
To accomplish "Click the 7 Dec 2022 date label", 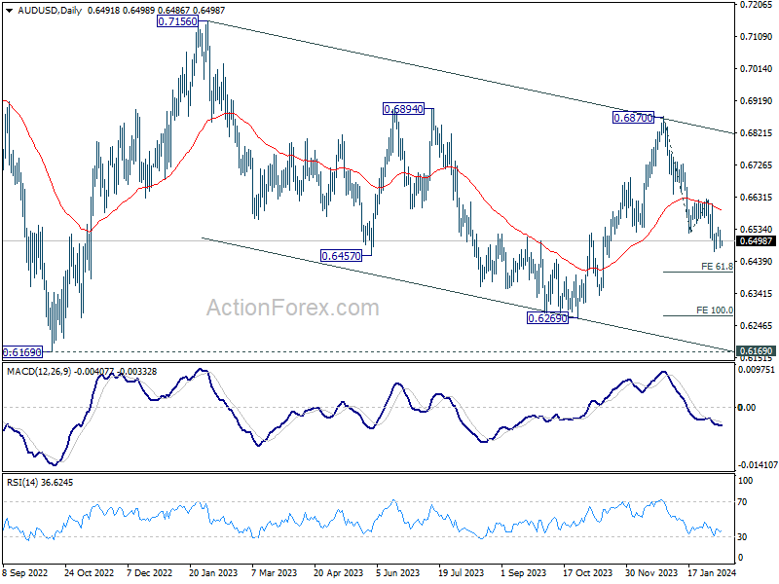I will 150,572.
